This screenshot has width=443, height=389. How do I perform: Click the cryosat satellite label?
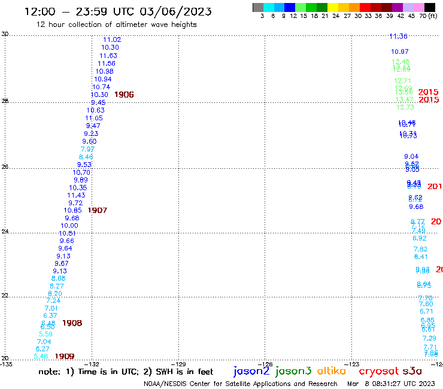coord(378,372)
